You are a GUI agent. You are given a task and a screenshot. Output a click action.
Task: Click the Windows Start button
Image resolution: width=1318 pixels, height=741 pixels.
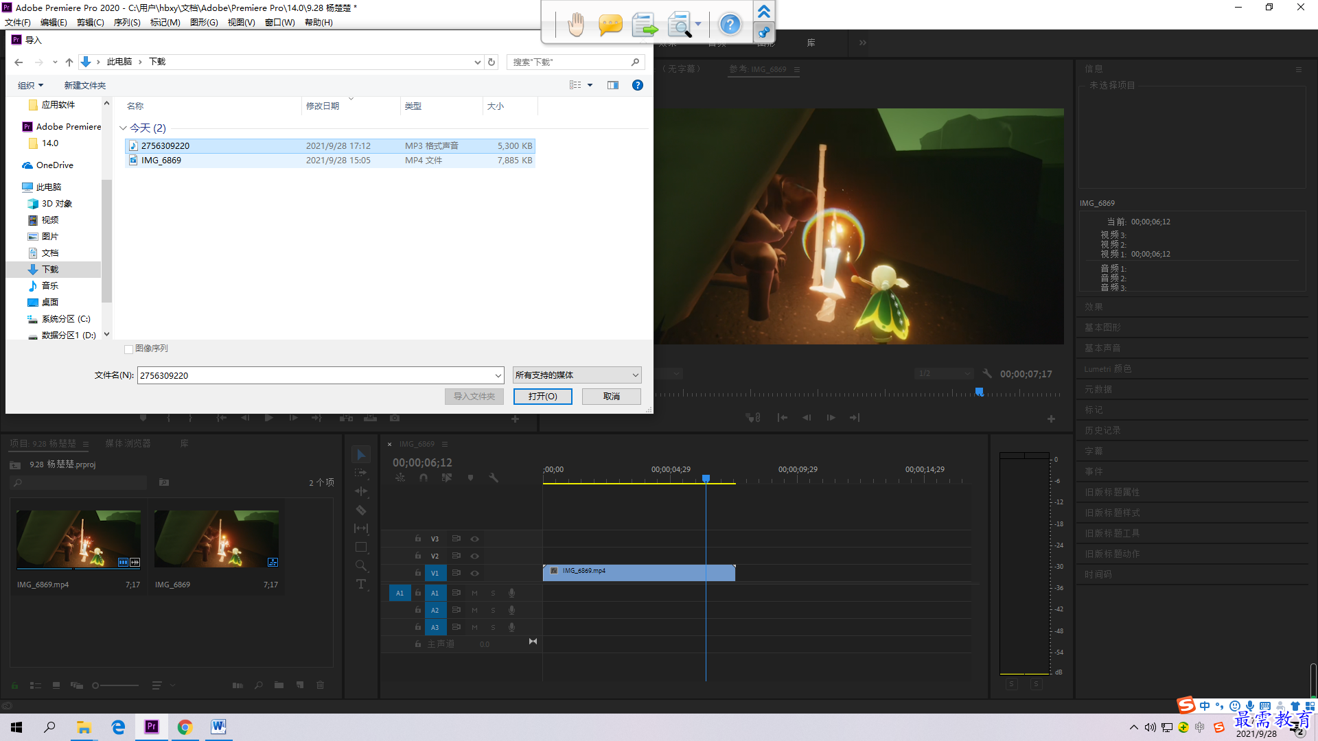pyautogui.click(x=16, y=727)
